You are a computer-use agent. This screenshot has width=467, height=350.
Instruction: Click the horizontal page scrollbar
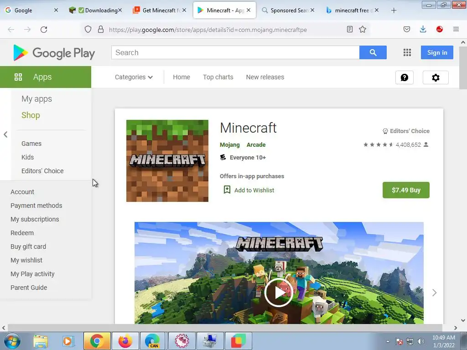(225, 328)
